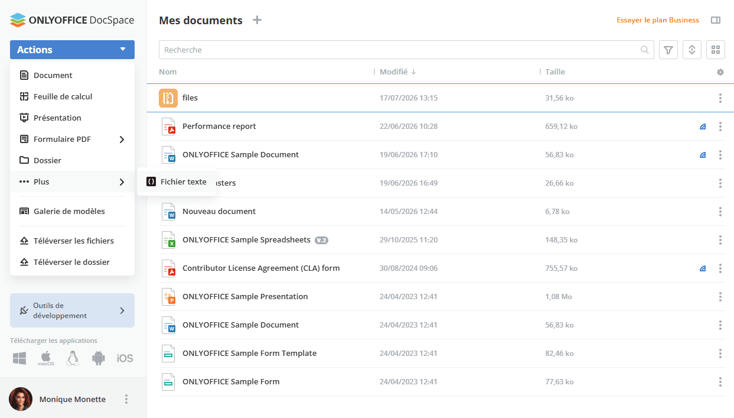Click the Recherche search field
Image resolution: width=734 pixels, height=418 pixels.
(x=406, y=50)
